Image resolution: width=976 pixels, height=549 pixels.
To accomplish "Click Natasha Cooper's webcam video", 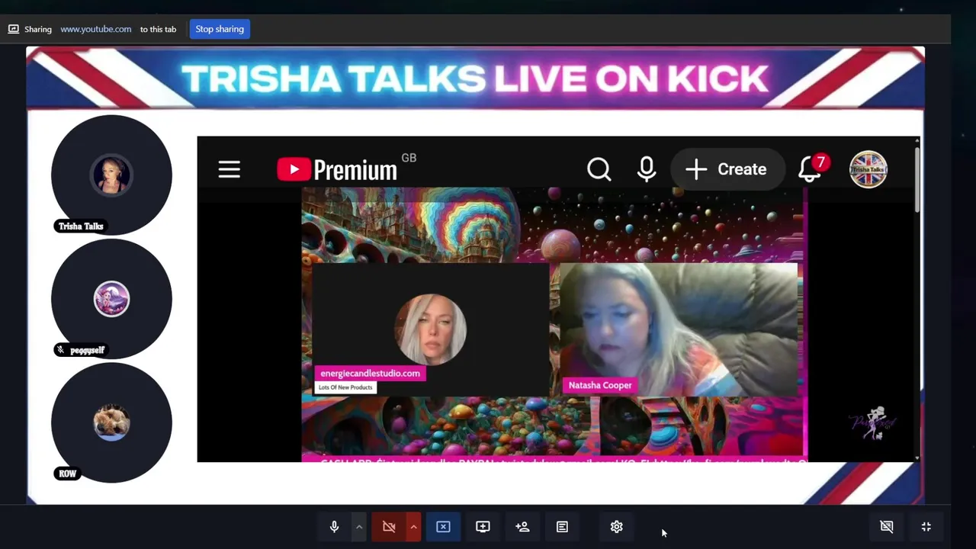I will pos(679,330).
